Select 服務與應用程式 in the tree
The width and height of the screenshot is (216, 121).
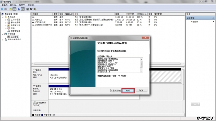(x=14, y=40)
